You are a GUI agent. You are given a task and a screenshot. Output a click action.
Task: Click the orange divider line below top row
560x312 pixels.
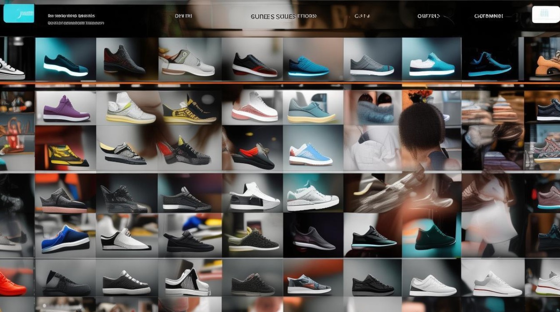(x=280, y=83)
